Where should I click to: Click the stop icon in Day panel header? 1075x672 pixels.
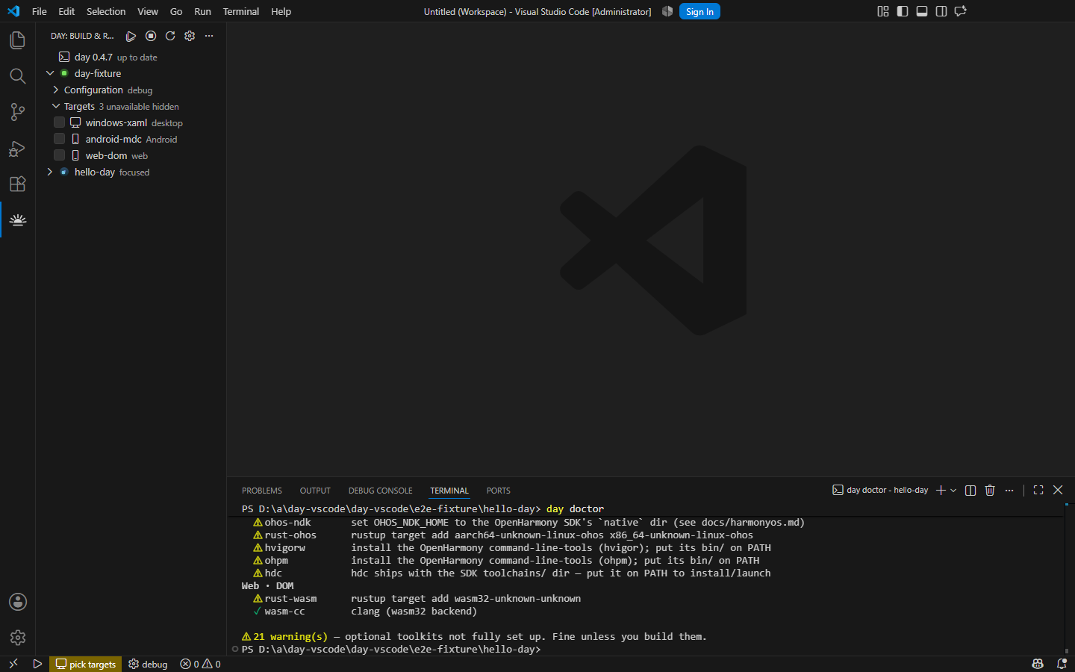tap(151, 36)
